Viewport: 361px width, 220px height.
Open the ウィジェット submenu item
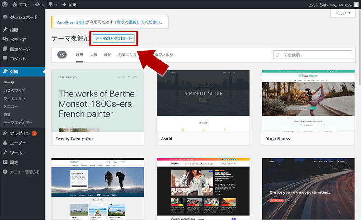pyautogui.click(x=14, y=98)
